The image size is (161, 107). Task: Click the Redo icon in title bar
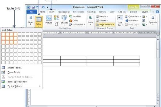click(43, 7)
